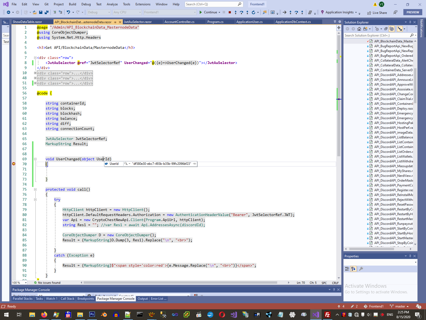Viewport: 426px width, 320px height.
Task: Toggle auto-hide pin on Solution Explorer panel
Action: click(x=410, y=22)
